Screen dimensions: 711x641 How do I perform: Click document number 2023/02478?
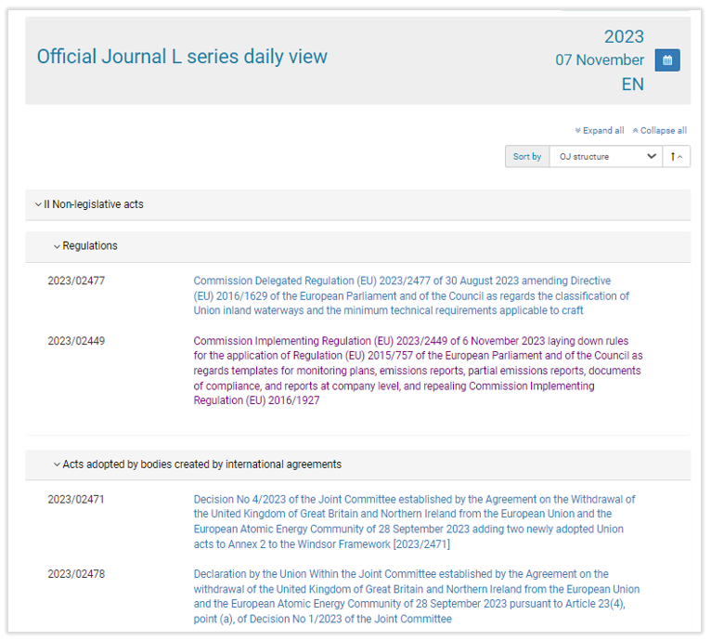[76, 574]
